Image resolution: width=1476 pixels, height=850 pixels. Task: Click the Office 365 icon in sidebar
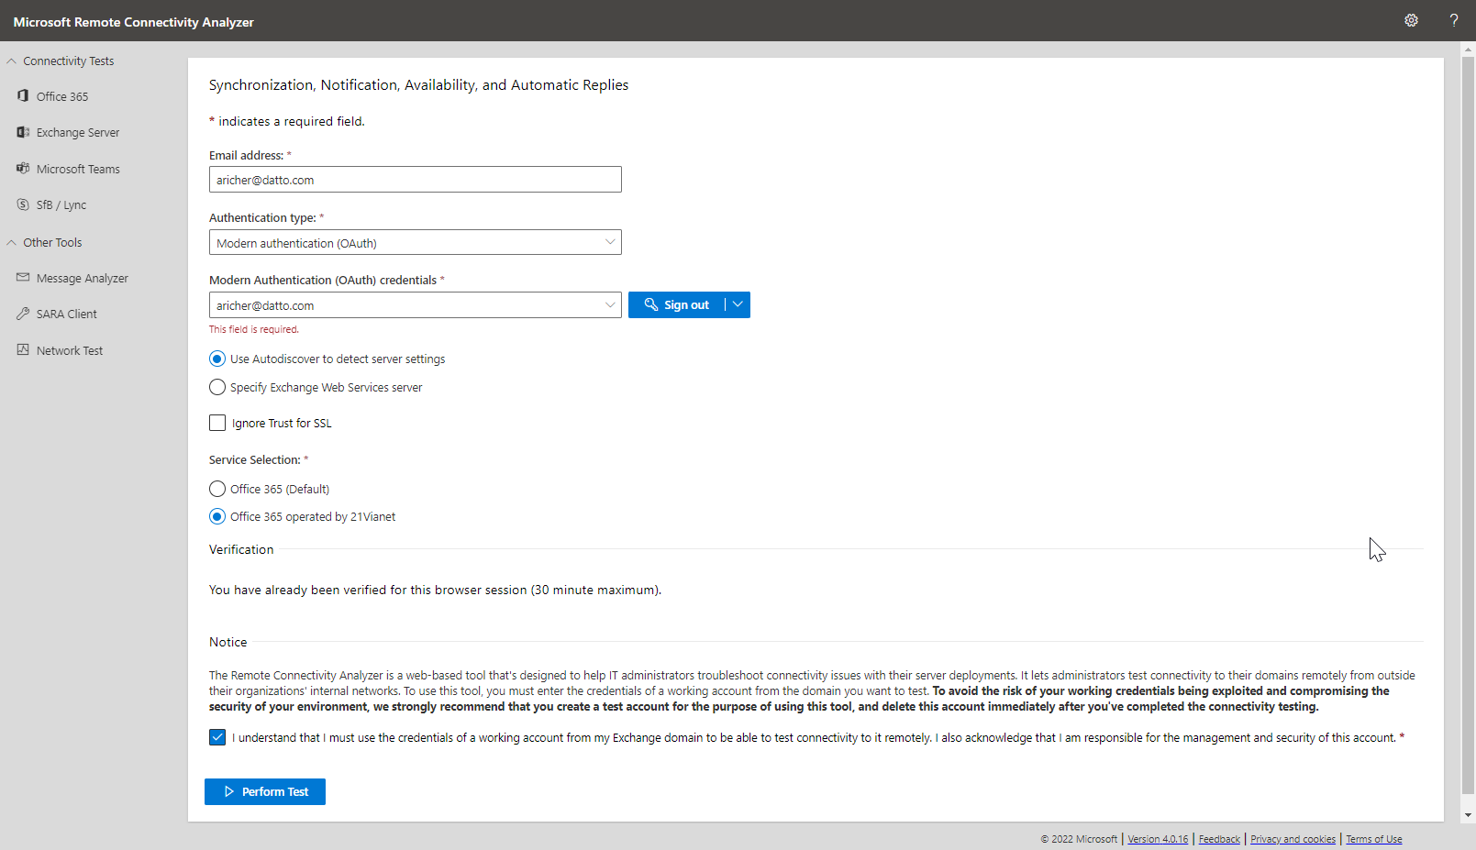click(23, 96)
